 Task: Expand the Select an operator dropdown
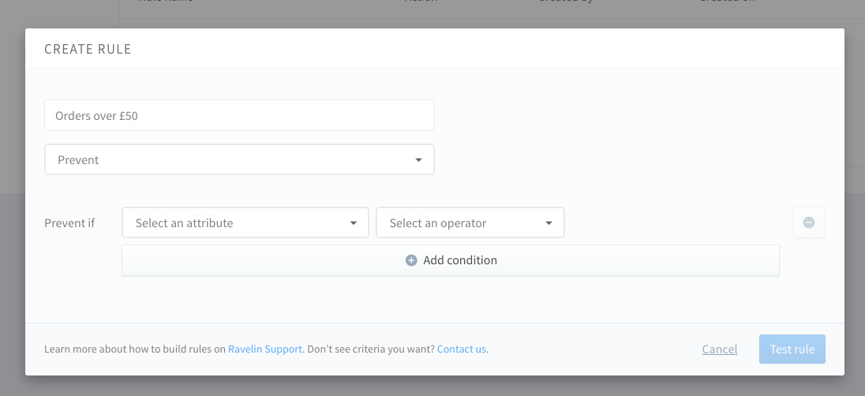(470, 223)
